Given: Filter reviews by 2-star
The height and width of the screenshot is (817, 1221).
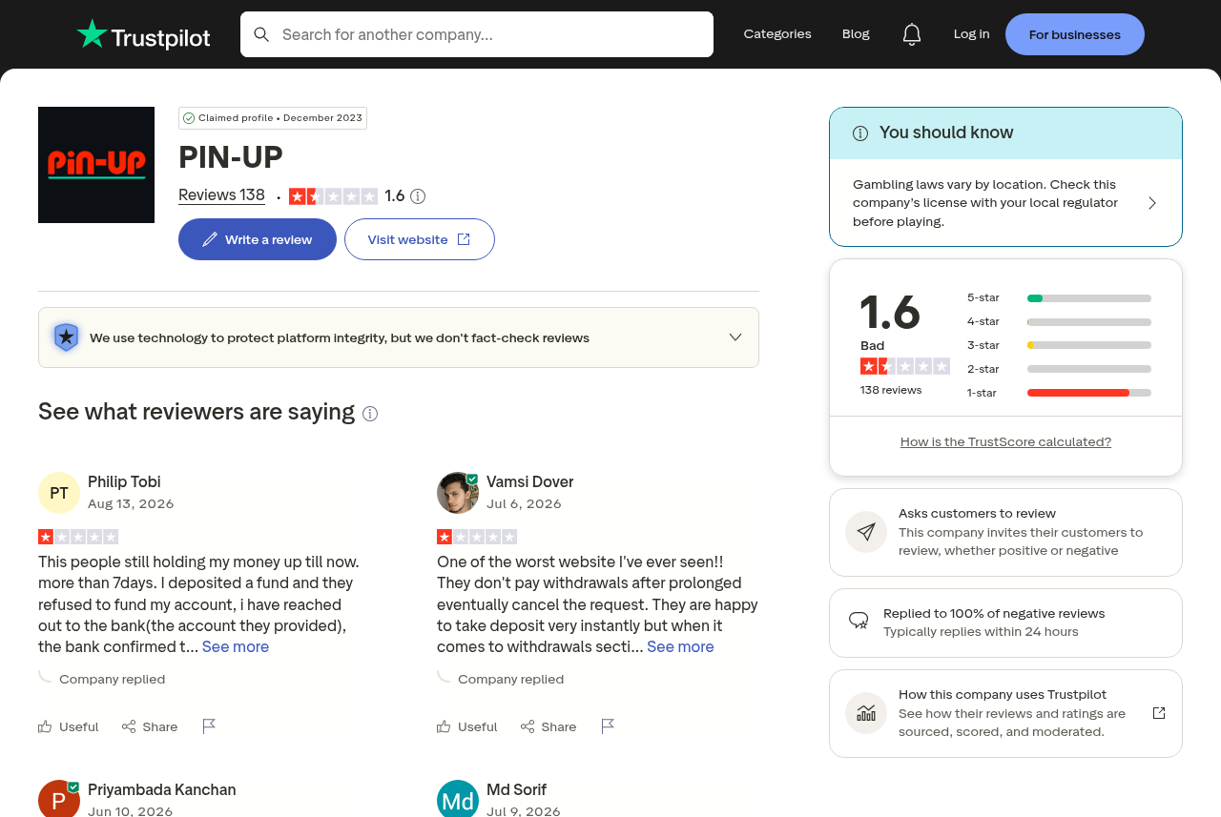Looking at the screenshot, I should pyautogui.click(x=1059, y=369).
